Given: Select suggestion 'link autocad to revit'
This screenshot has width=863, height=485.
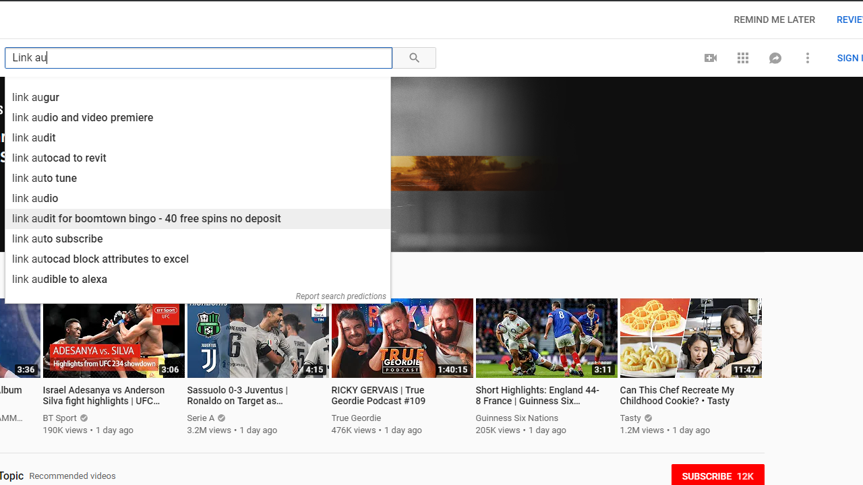Looking at the screenshot, I should point(198,158).
